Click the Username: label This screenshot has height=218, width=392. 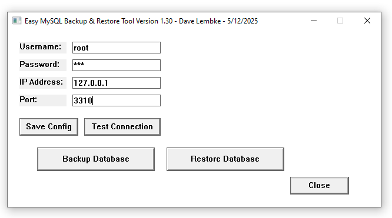[41, 46]
